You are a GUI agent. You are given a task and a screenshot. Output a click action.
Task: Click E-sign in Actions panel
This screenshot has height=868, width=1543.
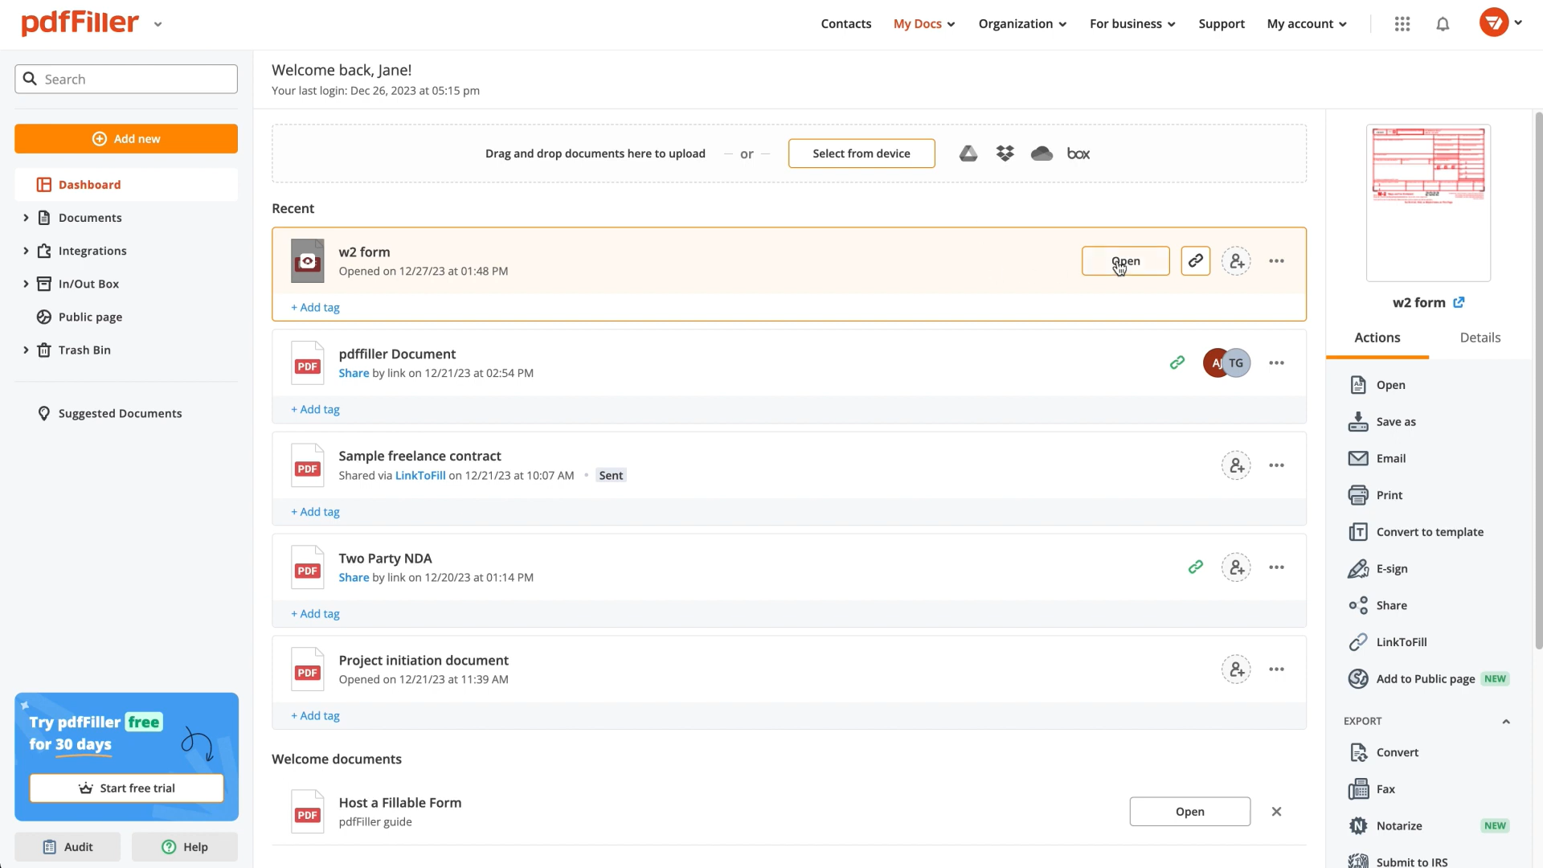(x=1378, y=569)
